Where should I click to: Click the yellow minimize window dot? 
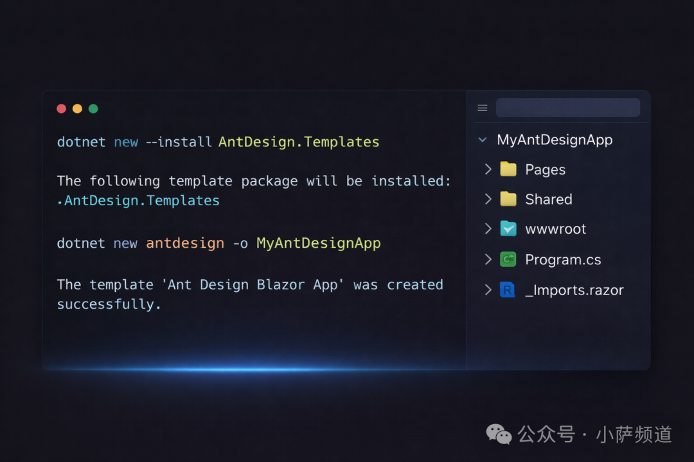[x=78, y=108]
